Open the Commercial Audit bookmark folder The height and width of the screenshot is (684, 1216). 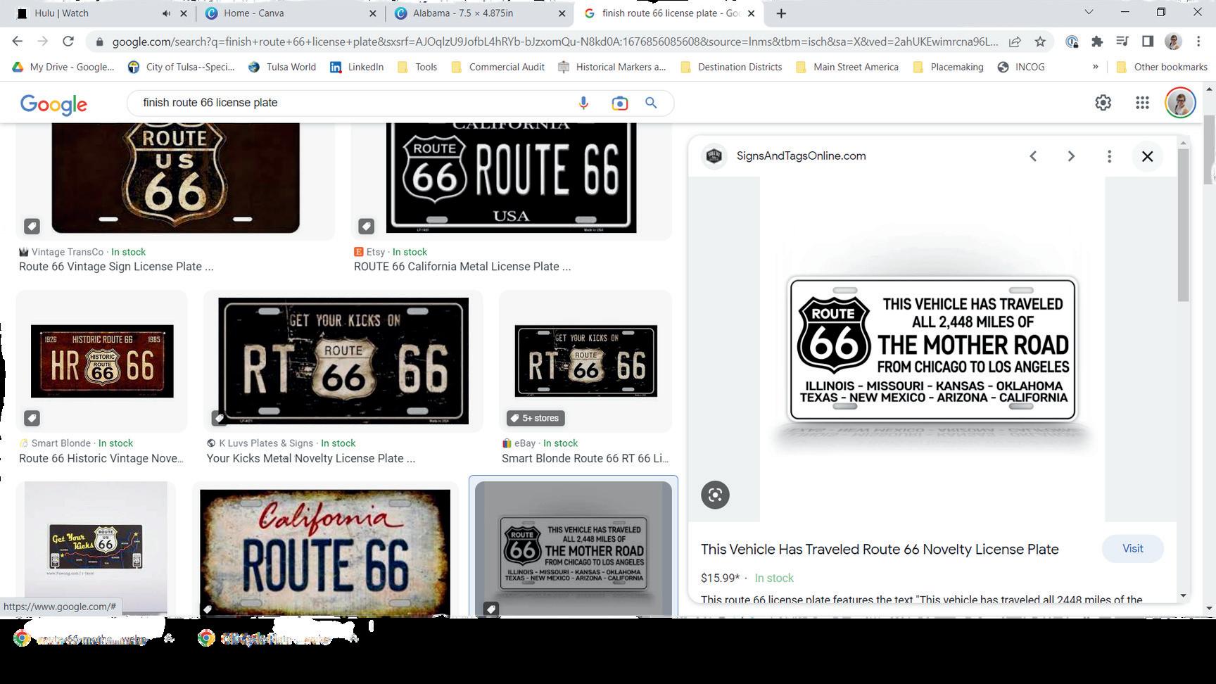(498, 67)
